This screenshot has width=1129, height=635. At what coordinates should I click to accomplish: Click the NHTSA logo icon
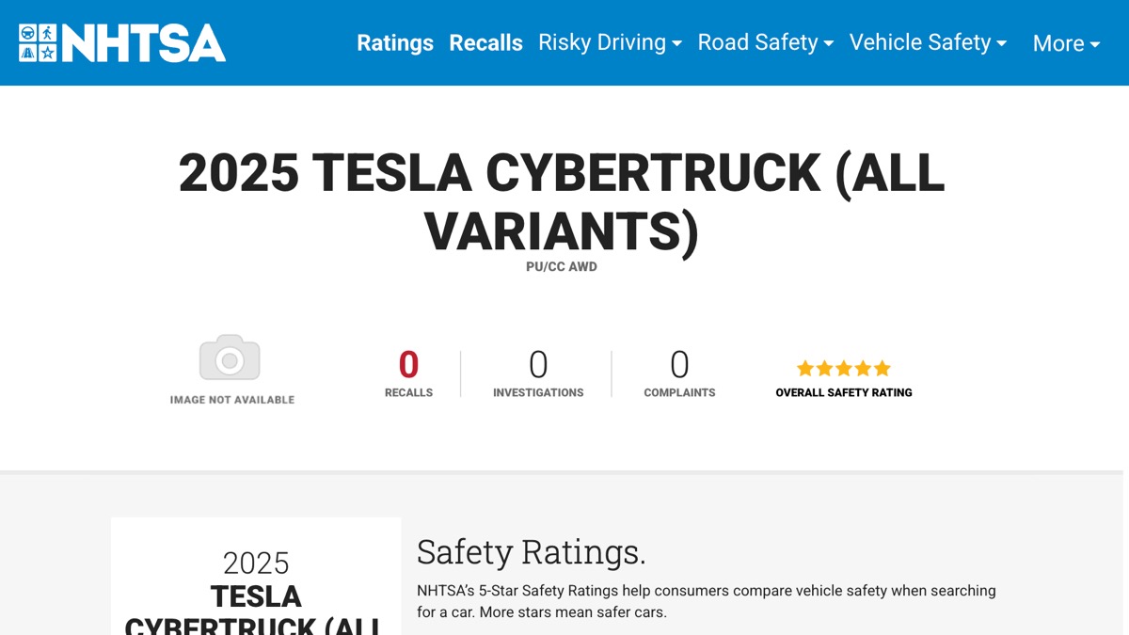(122, 43)
